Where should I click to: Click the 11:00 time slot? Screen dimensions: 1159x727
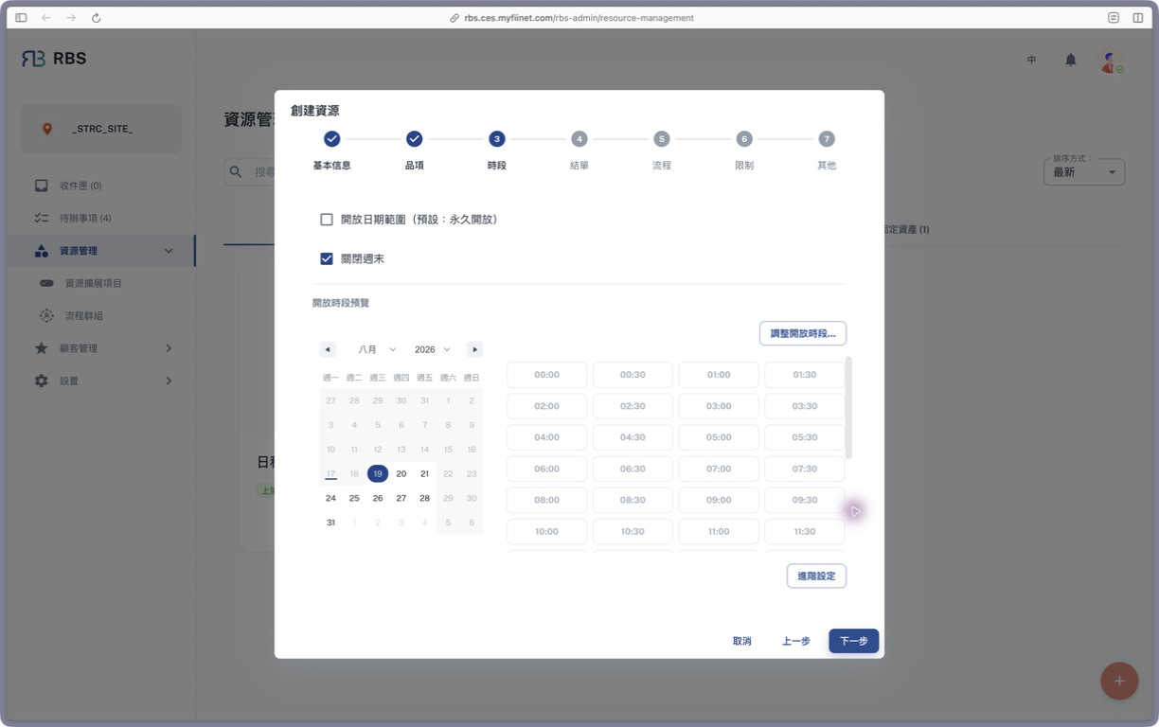coord(719,531)
